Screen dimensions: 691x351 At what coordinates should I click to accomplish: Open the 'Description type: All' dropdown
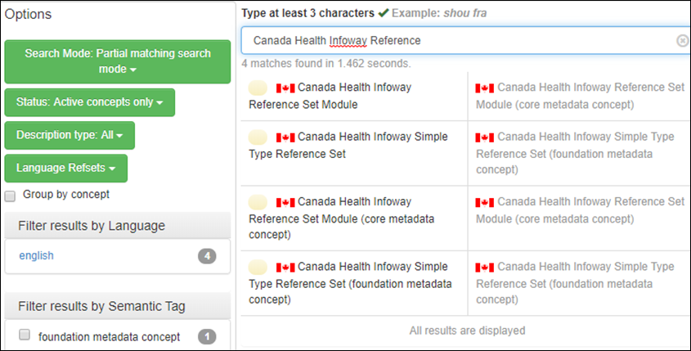click(70, 135)
